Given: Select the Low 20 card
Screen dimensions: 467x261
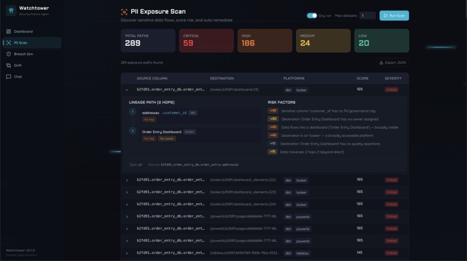Looking at the screenshot, I should (381, 41).
